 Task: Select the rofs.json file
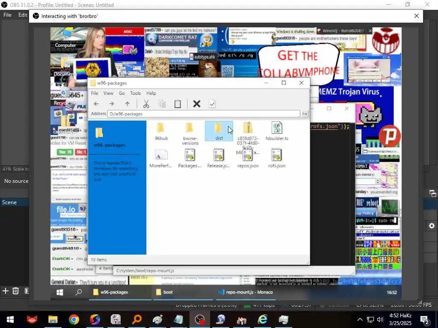coord(277,158)
